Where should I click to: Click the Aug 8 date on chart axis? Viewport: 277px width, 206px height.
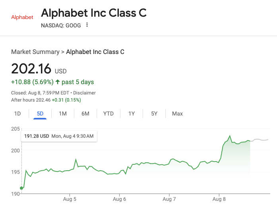[219, 199]
